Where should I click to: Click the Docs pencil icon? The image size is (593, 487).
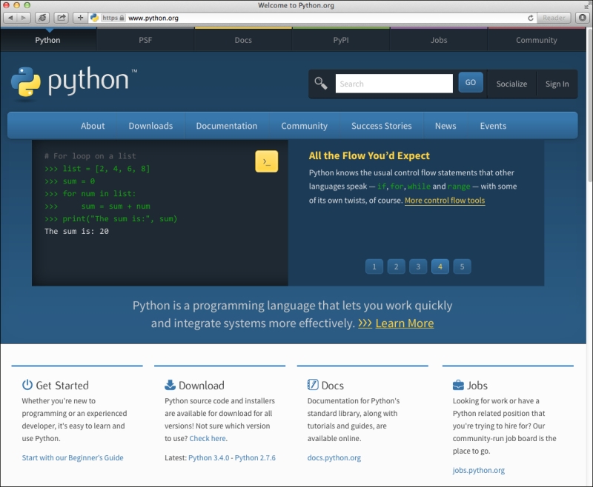click(x=313, y=385)
